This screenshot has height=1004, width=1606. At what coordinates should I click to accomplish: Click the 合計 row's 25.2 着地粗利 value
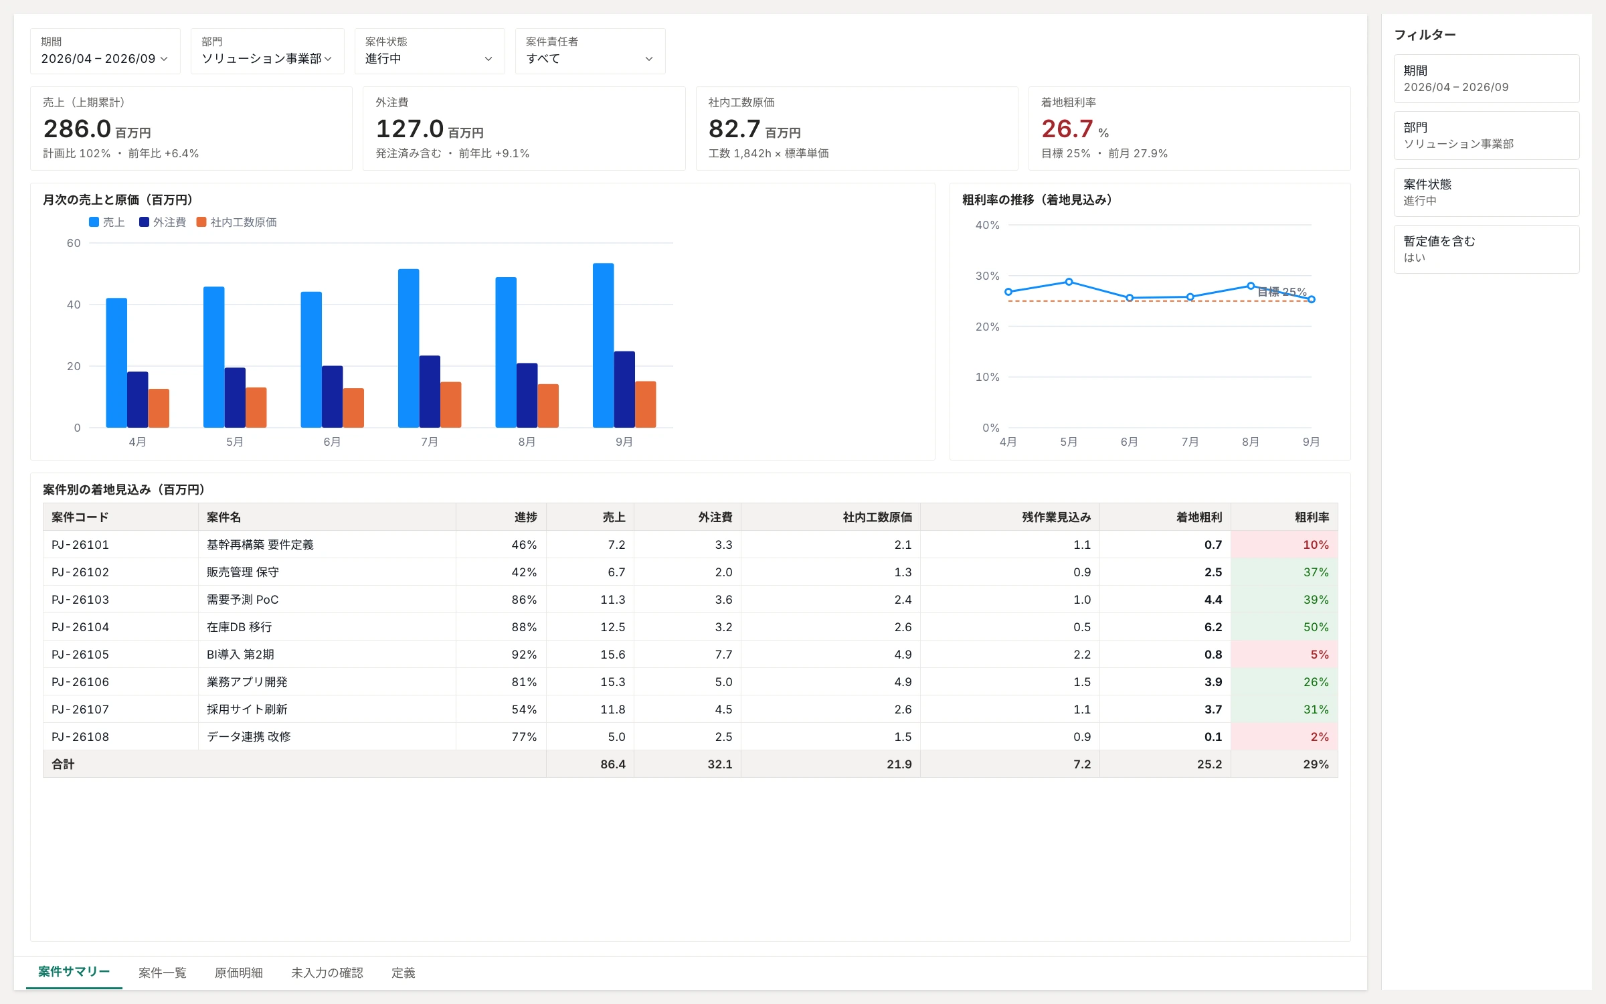coord(1209,764)
